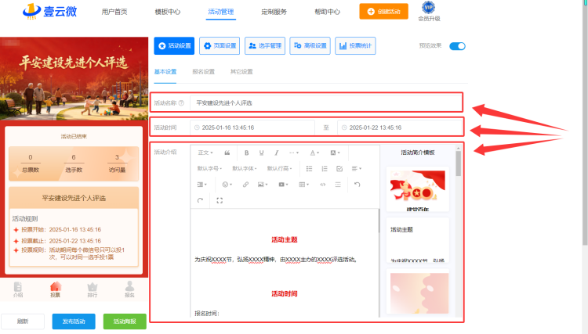Insert a numbered list

coord(325,169)
